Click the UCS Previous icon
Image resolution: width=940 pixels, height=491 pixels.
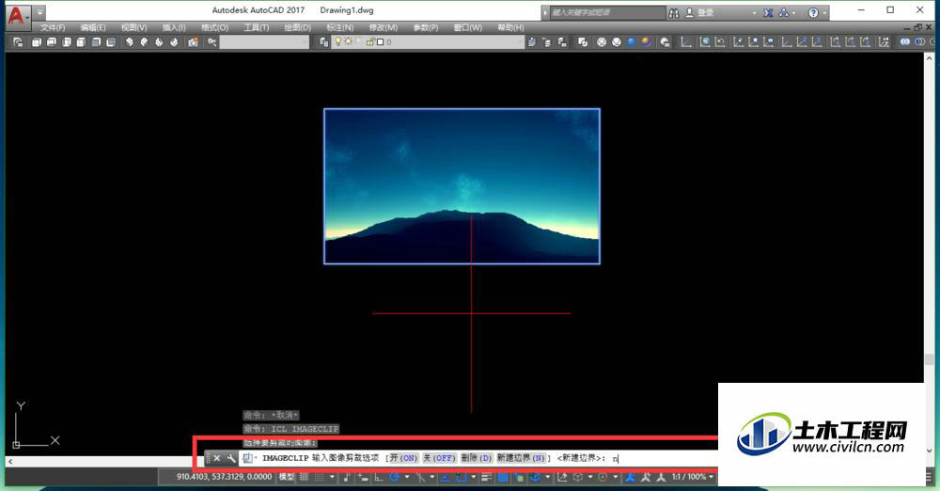click(x=720, y=42)
